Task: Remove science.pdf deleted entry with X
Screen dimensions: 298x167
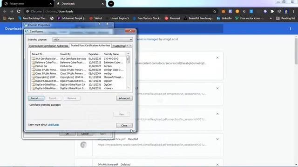Action: click(x=217, y=139)
